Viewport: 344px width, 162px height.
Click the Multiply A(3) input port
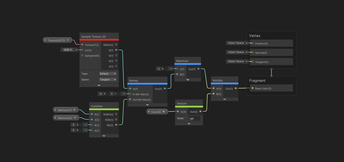(x=214, y=88)
